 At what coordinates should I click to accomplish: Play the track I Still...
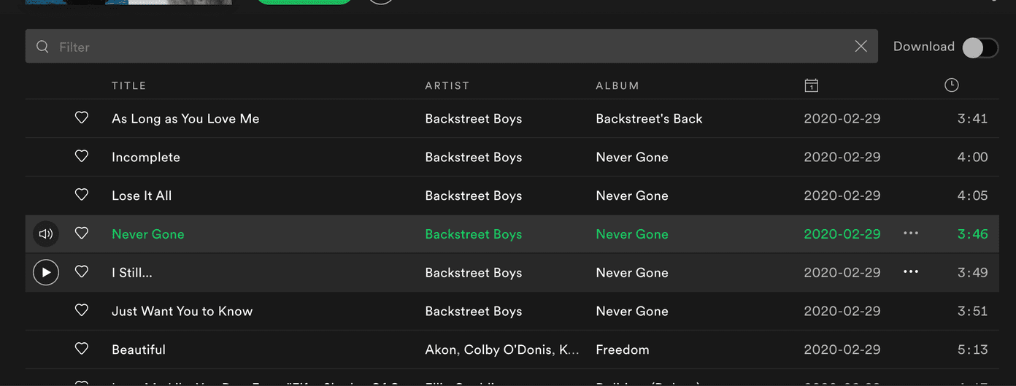click(x=46, y=273)
